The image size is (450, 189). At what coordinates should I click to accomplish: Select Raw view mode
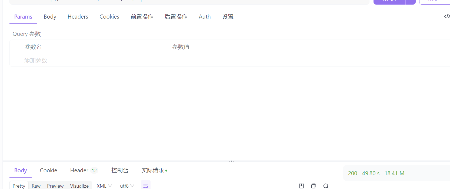(36, 186)
